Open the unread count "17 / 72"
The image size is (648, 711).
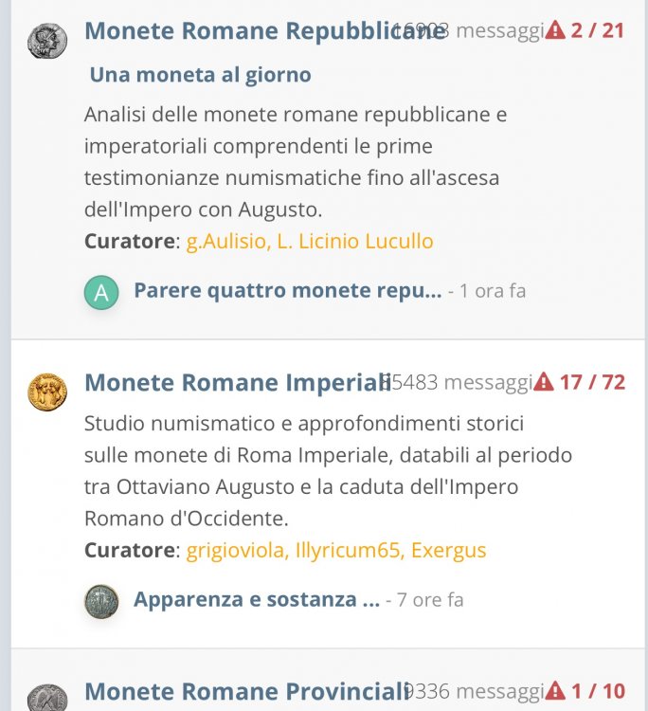click(x=592, y=382)
